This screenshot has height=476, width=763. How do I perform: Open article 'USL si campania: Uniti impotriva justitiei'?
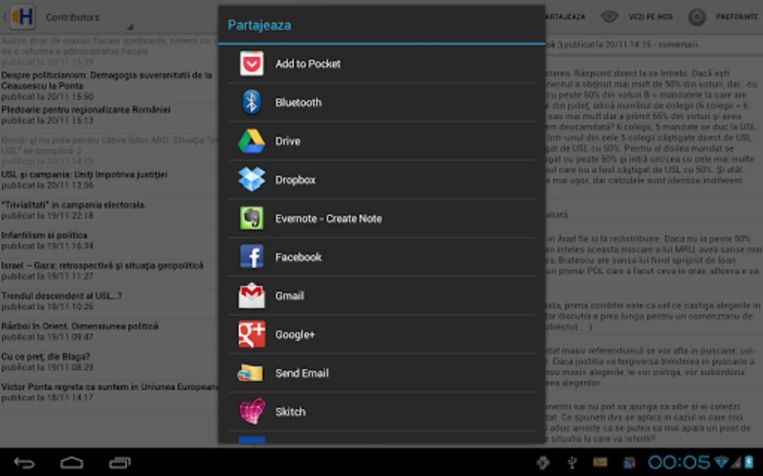109,180
